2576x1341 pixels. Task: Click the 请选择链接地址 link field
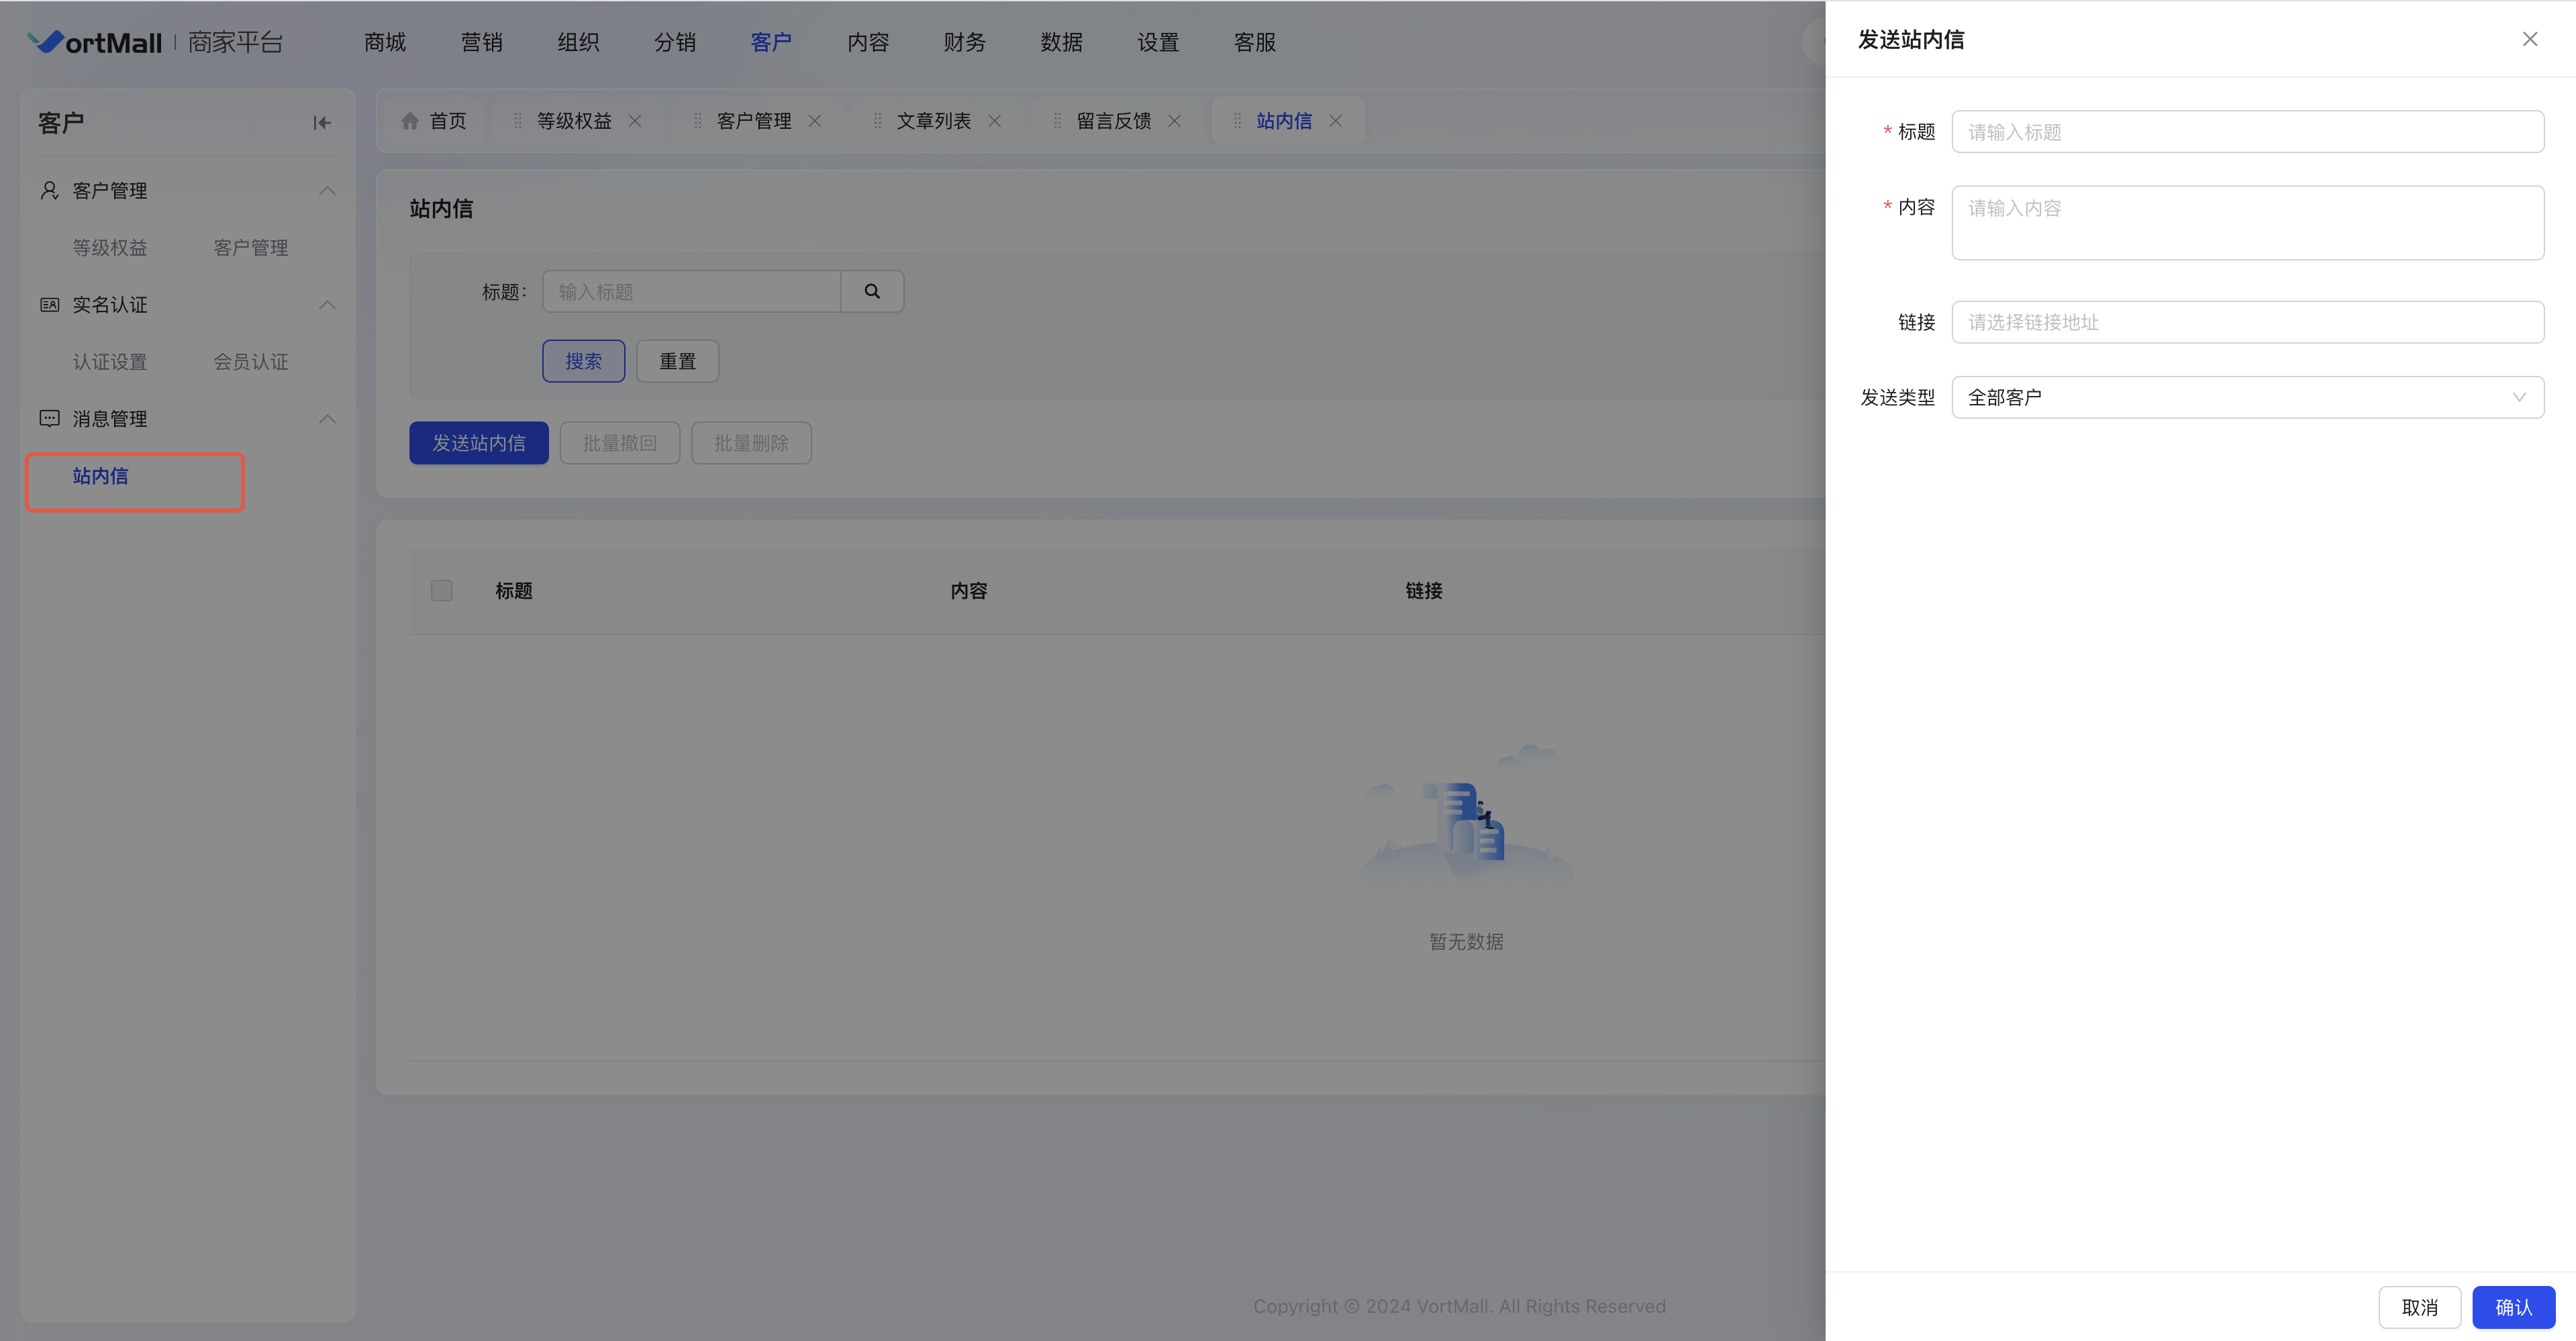(2247, 322)
